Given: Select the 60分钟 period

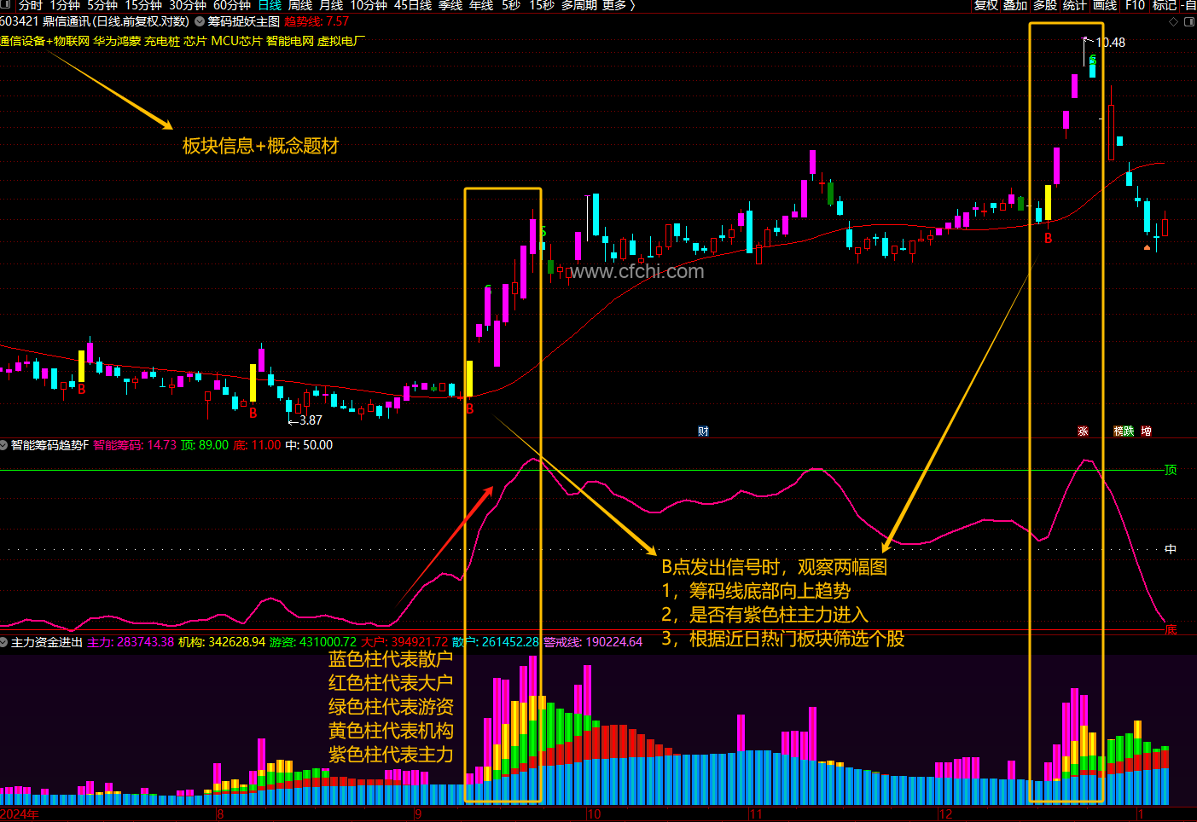Looking at the screenshot, I should pyautogui.click(x=232, y=5).
